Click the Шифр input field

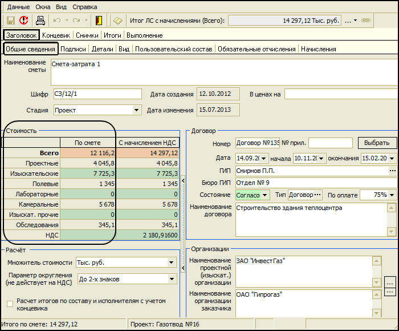coord(97,94)
